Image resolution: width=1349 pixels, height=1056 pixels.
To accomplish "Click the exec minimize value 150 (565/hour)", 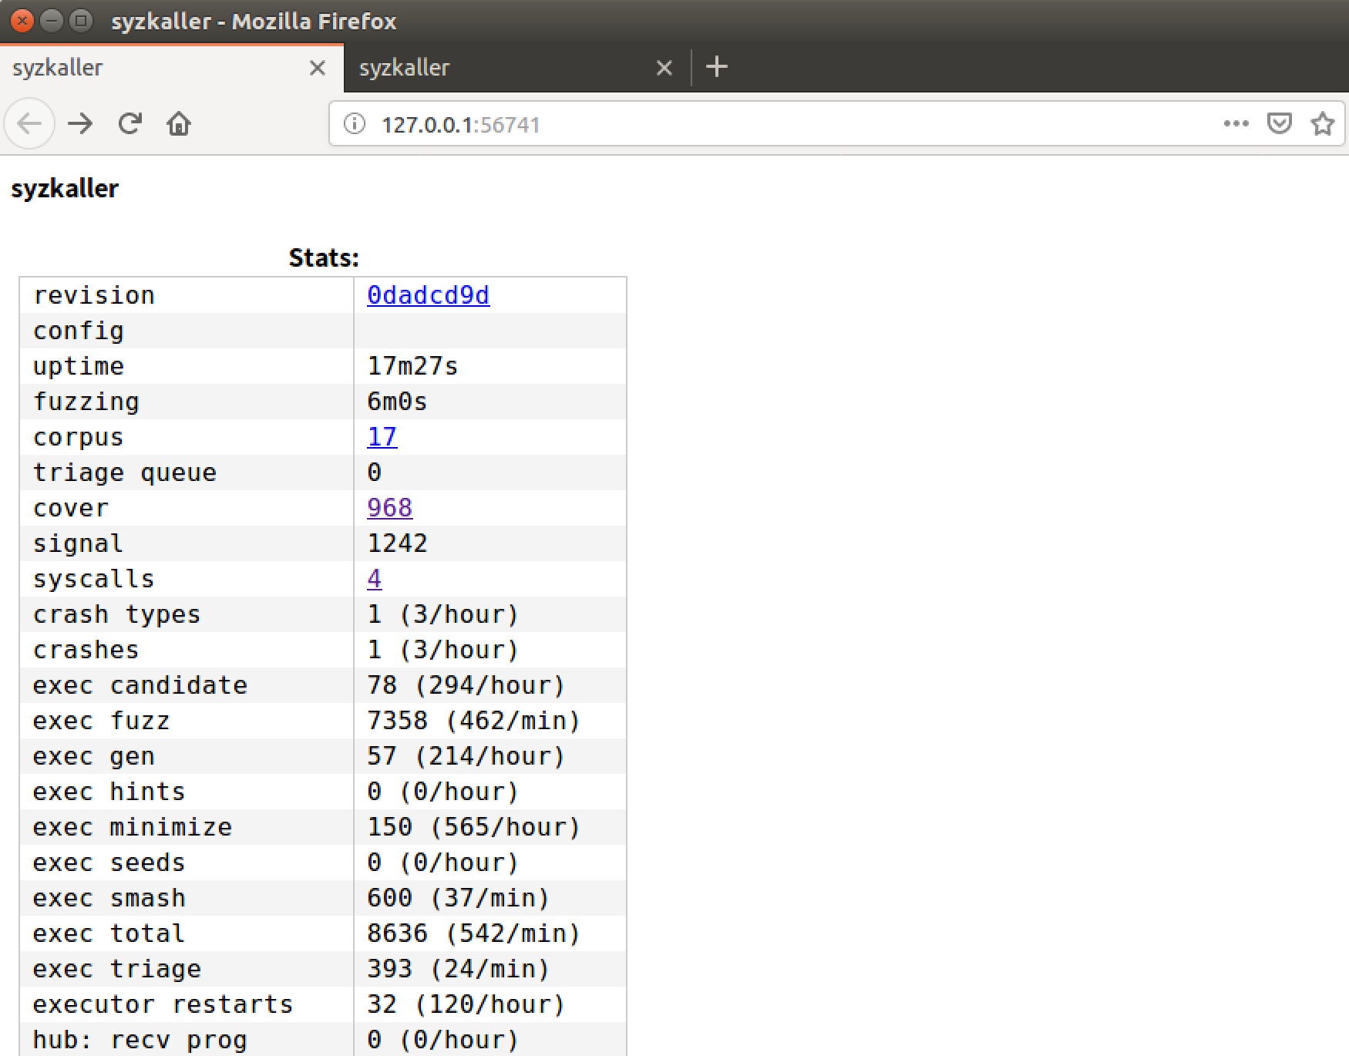I will pos(473,827).
